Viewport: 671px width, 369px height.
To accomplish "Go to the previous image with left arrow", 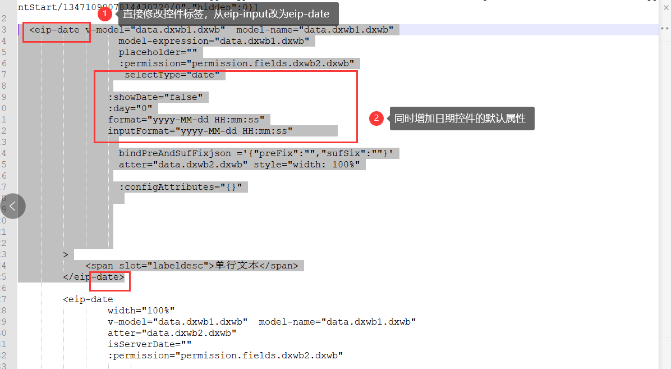I will 12,206.
